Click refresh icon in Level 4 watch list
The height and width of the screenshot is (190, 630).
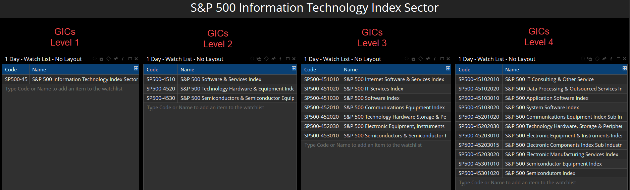coord(583,59)
